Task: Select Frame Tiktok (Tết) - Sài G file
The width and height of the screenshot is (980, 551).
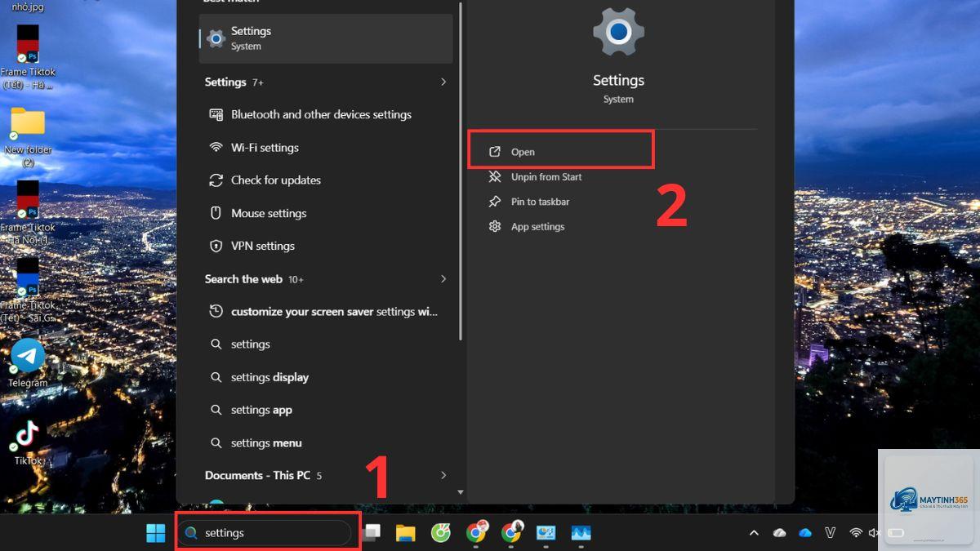Action: (28, 291)
